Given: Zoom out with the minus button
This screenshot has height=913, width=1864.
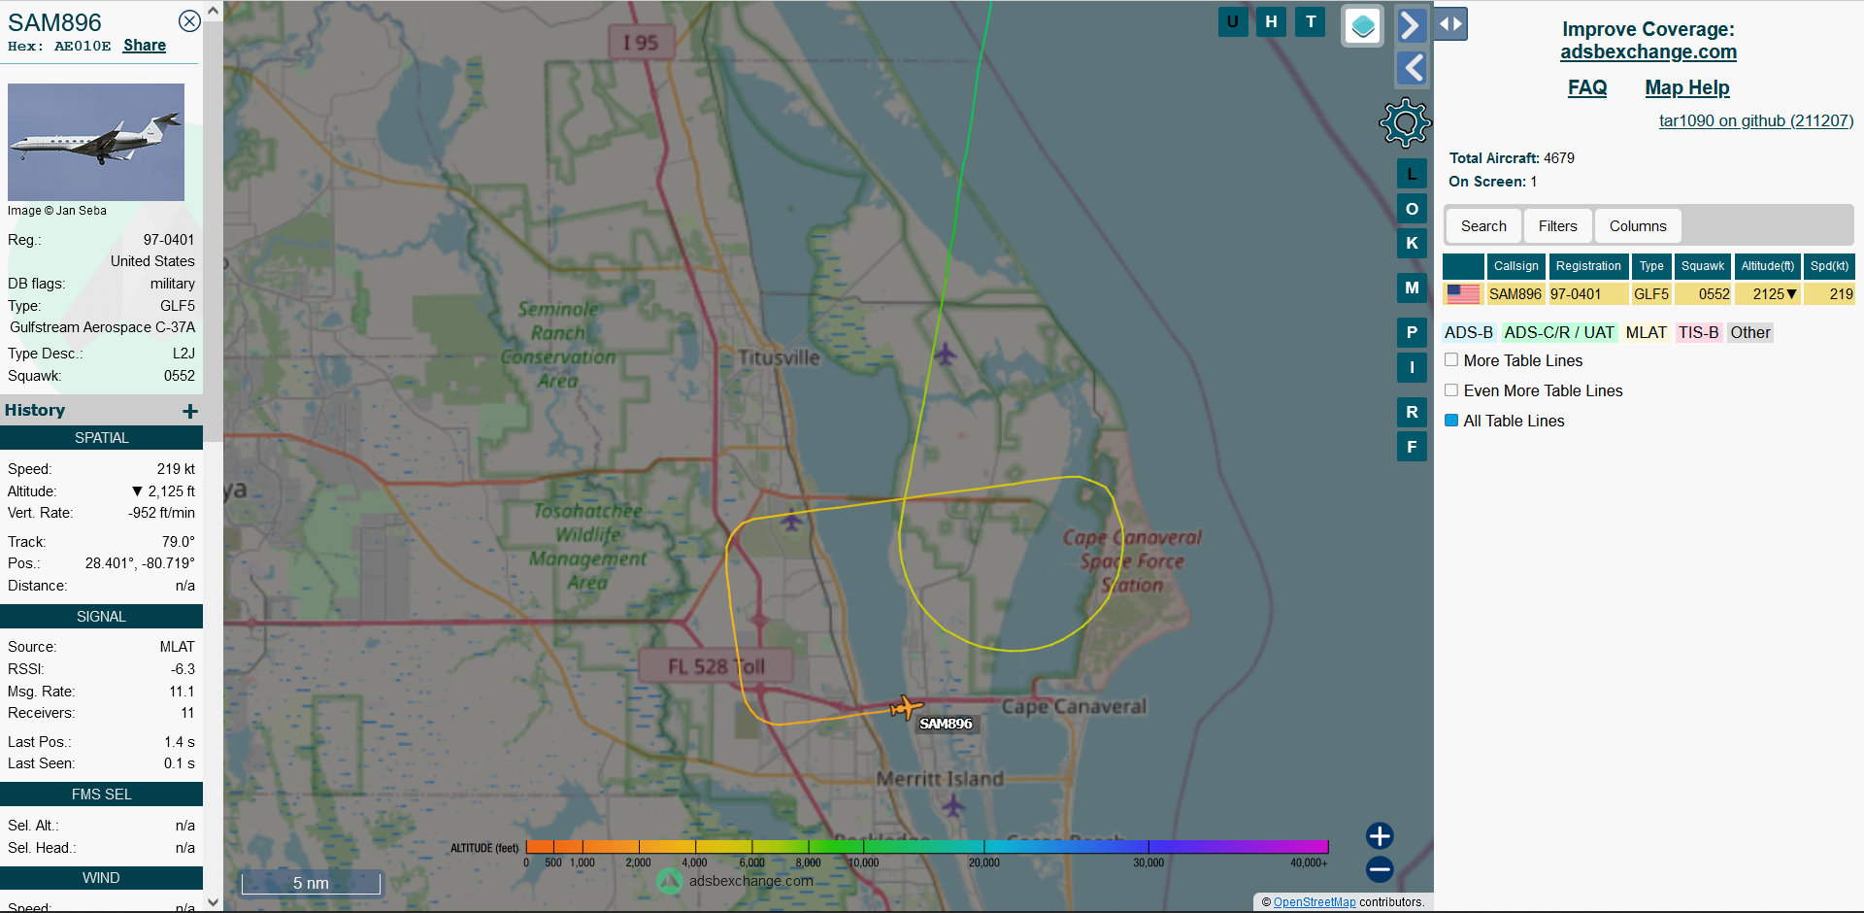Looking at the screenshot, I should [1380, 869].
